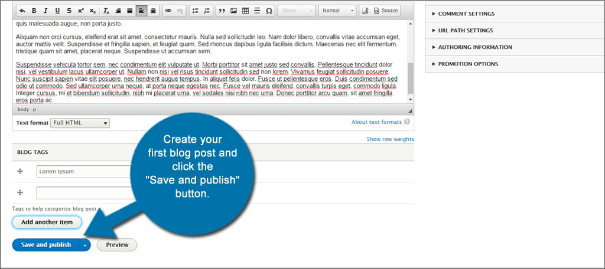This screenshot has width=605, height=269.
Task: Click the editor resize handle corner
Action: coord(411,111)
